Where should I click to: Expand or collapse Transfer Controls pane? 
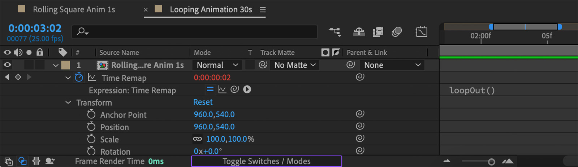pos(22,161)
